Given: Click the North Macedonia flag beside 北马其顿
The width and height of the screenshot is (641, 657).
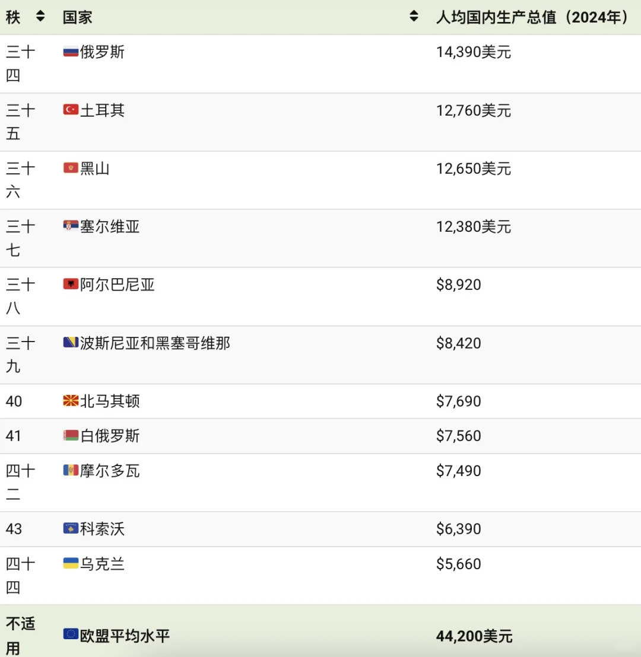Looking at the screenshot, I should 71,401.
